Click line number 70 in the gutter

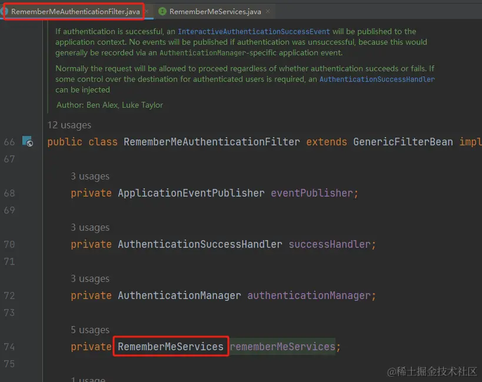[9, 244]
